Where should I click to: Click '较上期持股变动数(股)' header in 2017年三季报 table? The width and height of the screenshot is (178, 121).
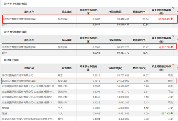161,68
